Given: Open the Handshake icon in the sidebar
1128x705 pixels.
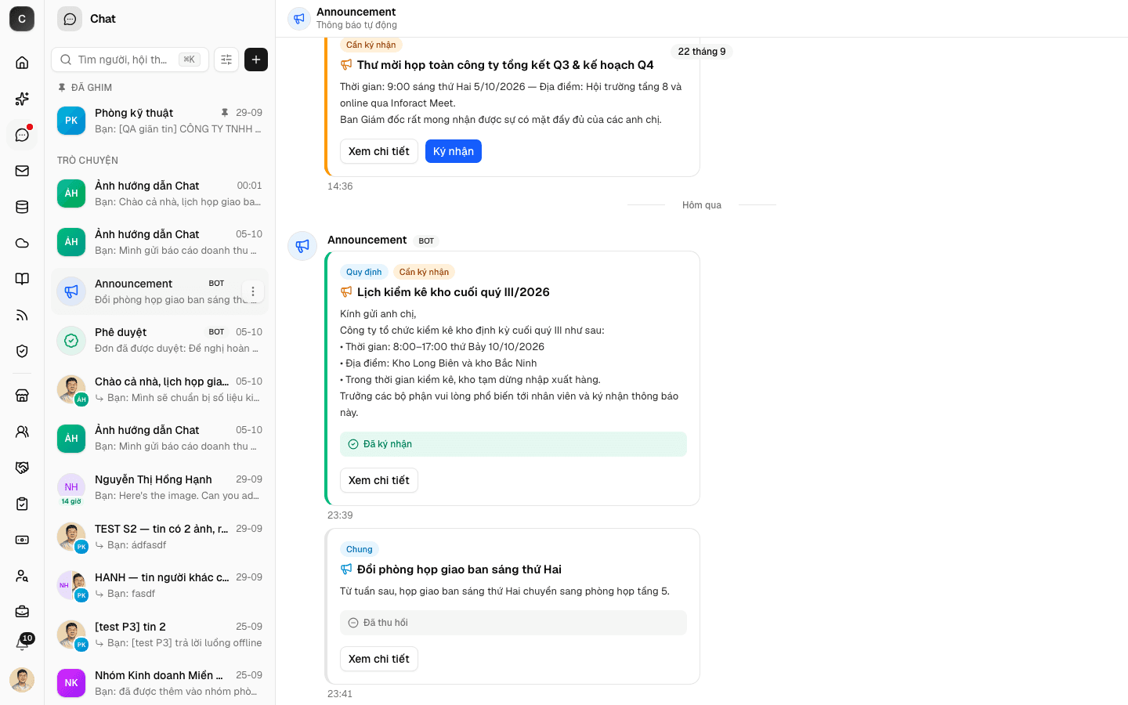Looking at the screenshot, I should [x=22, y=468].
